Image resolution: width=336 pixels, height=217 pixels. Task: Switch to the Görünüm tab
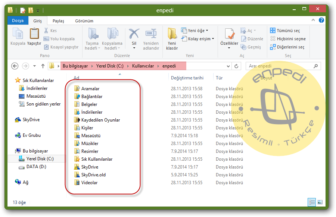[x=84, y=21]
